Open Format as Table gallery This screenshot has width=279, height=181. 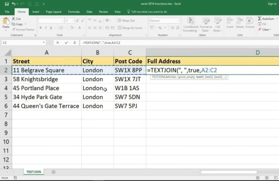206,25
